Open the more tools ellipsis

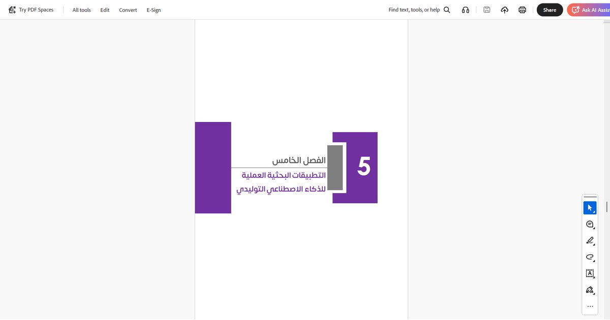(590, 306)
